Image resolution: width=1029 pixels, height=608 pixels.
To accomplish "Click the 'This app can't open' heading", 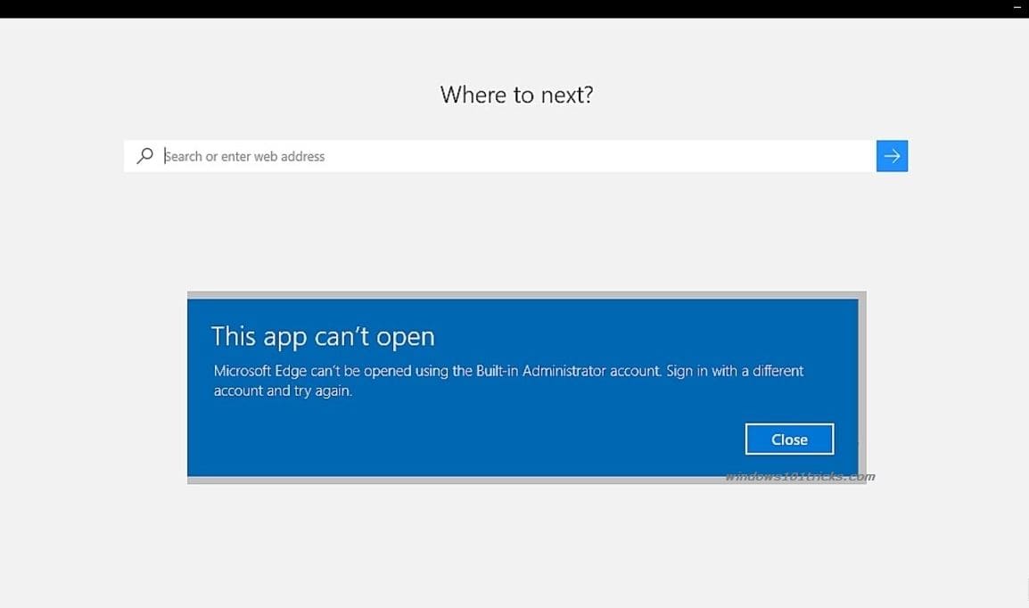I will point(323,336).
